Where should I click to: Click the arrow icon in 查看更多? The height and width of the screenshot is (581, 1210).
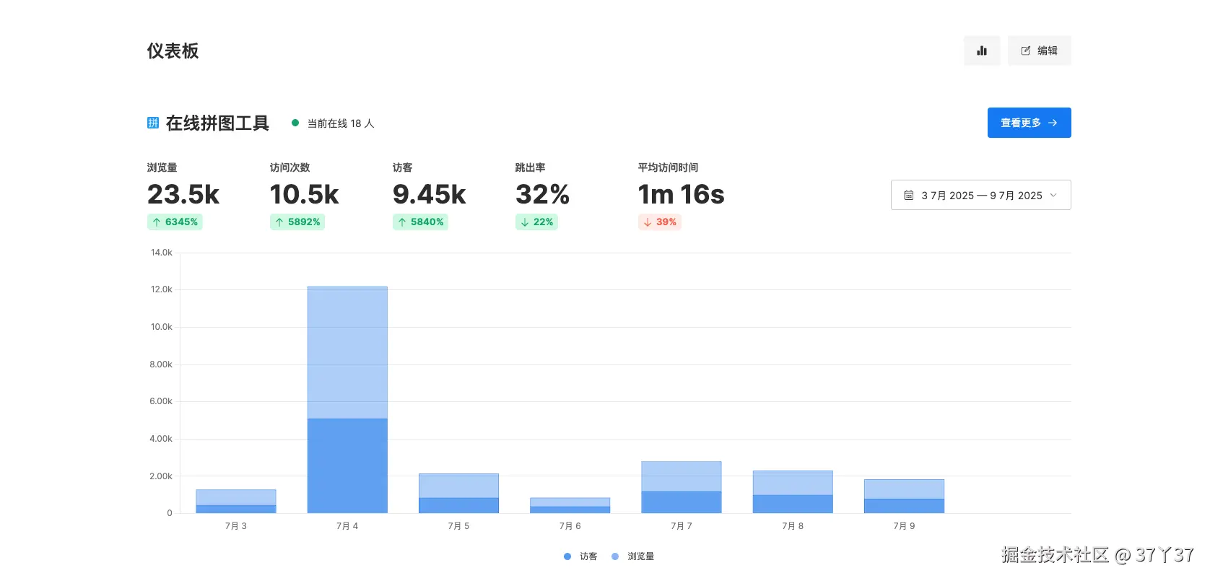click(1053, 123)
